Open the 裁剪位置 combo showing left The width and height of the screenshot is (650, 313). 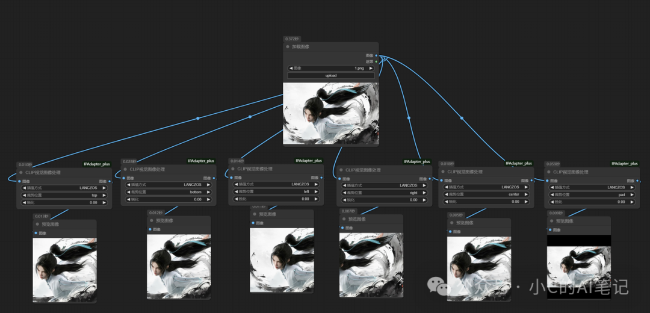click(x=276, y=191)
